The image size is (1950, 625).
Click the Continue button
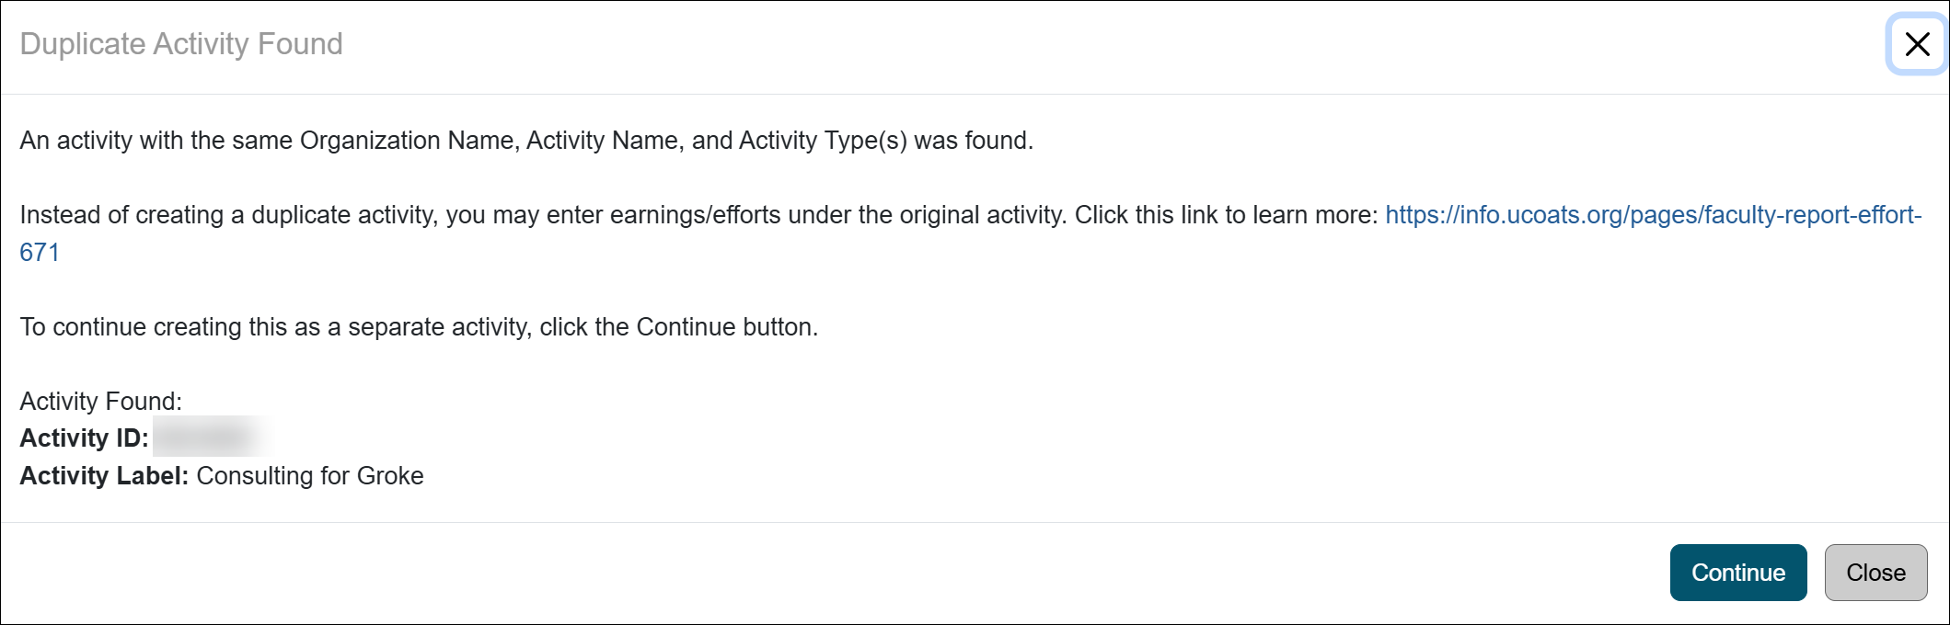pos(1737,572)
